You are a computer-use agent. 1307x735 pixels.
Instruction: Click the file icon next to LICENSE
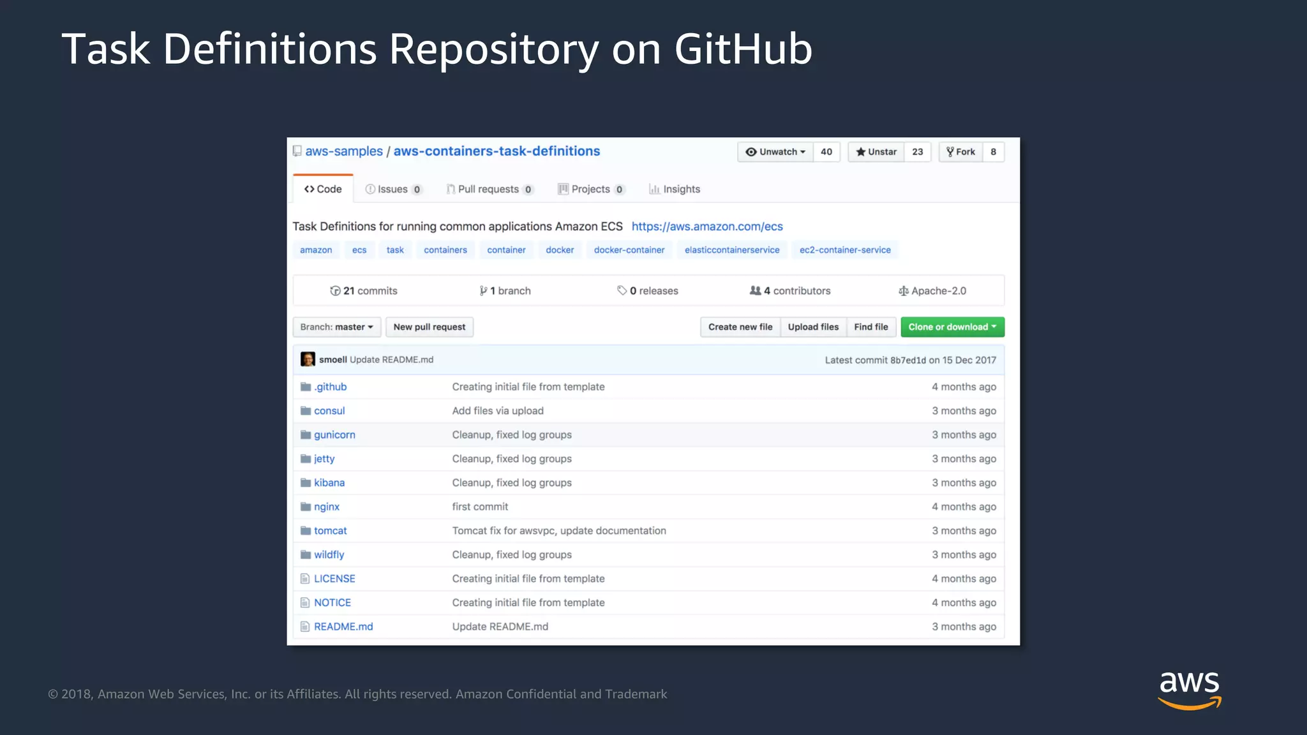click(x=305, y=579)
